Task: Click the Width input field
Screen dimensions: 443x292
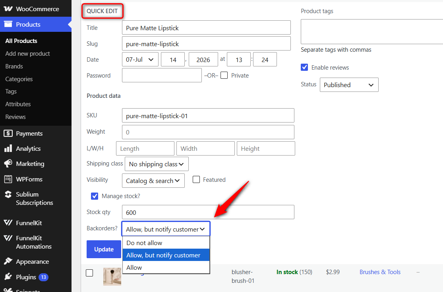Action: [205, 148]
